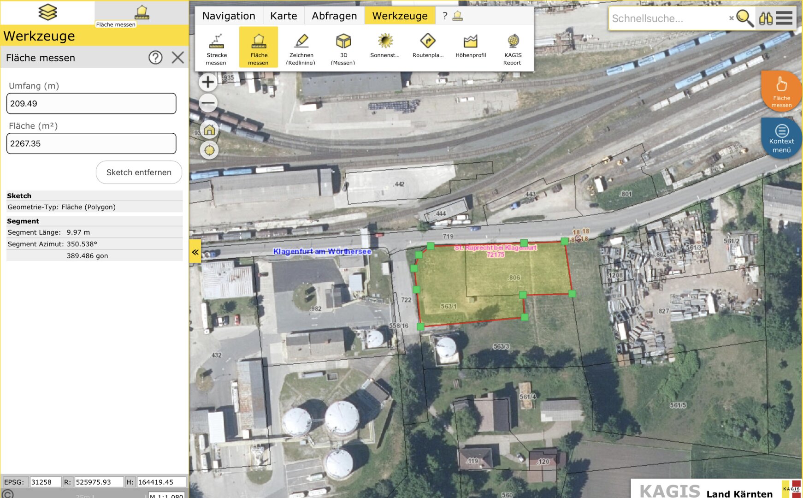Select the Strecke messen tool
803x498 pixels.
pos(216,47)
